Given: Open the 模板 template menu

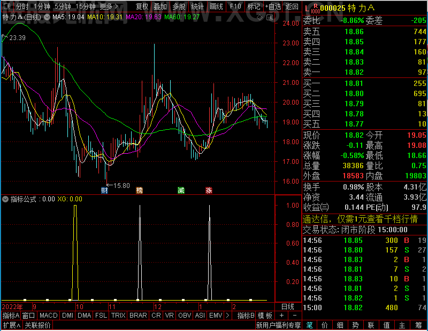Looking at the screenshot, I should click(265, 316).
